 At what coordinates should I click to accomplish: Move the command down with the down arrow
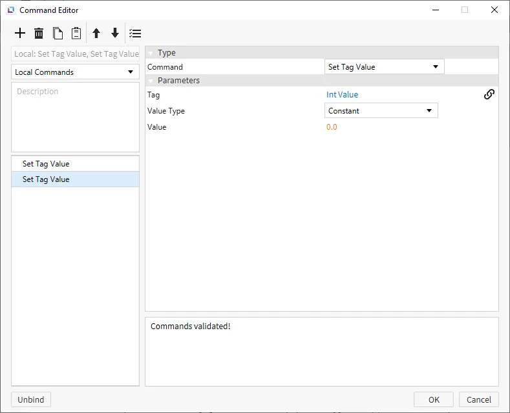tap(115, 34)
